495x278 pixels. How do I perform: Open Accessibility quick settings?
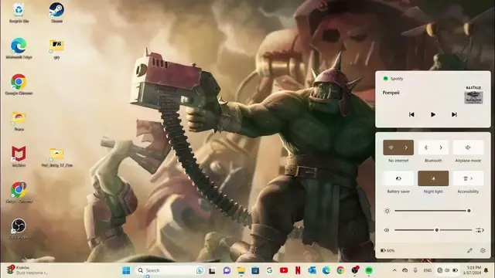coord(468,178)
